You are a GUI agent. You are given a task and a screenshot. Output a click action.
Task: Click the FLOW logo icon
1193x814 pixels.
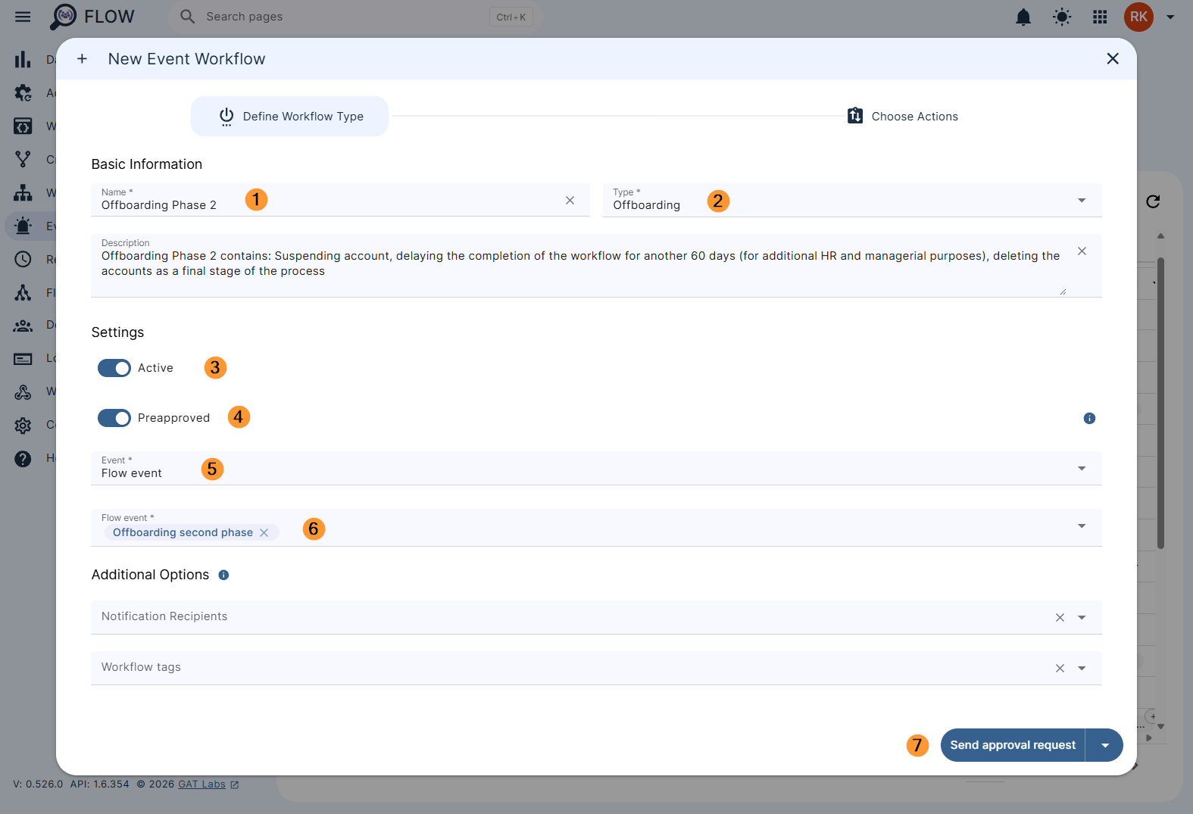coord(64,17)
